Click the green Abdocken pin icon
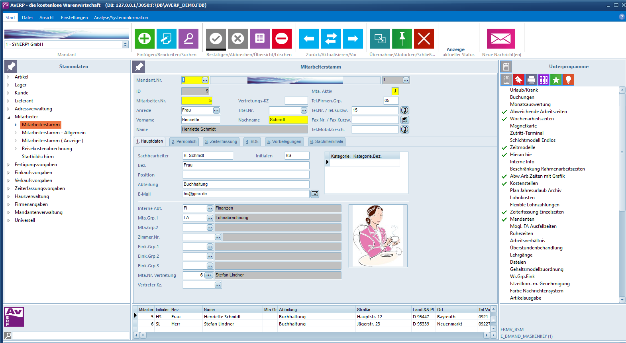626x343 pixels. [x=402, y=39]
